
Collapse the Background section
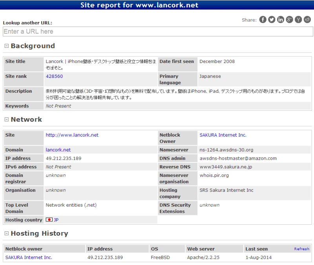point(7,46)
